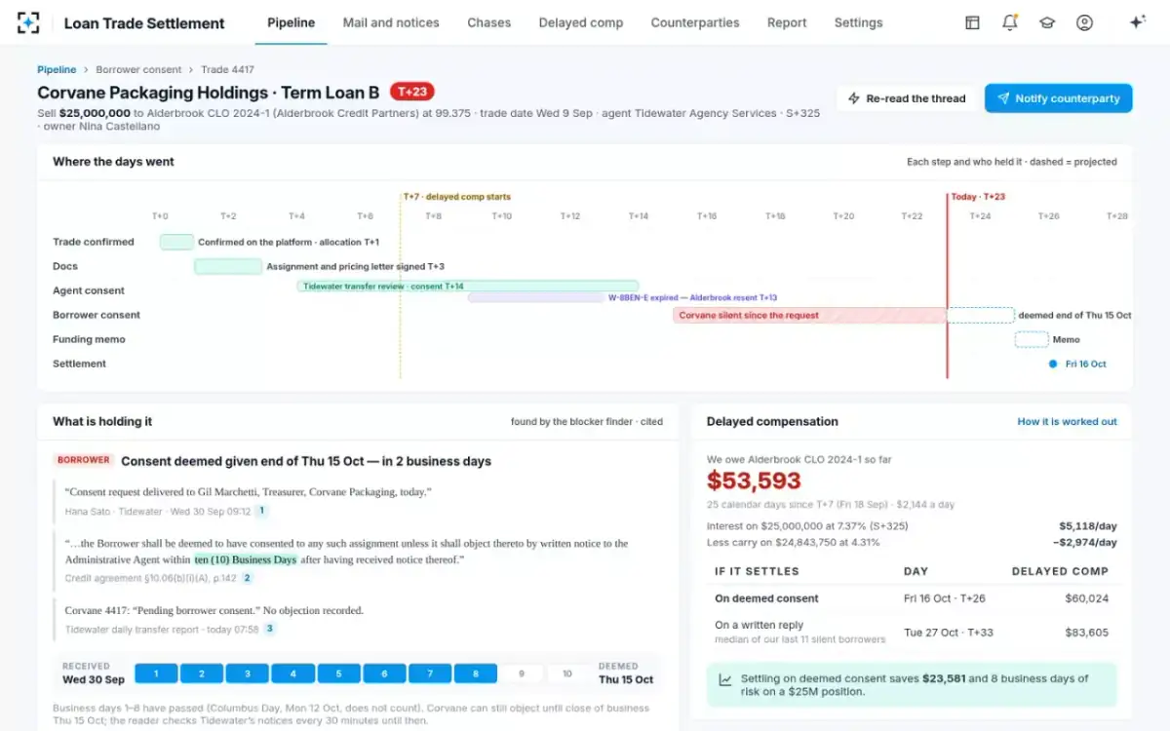
Task: Select business day 5 chip
Action: click(x=338, y=673)
